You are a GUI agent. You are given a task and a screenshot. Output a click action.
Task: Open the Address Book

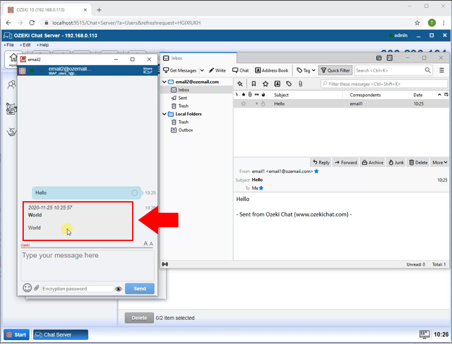271,70
